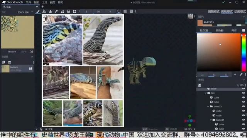Select the Draw Shape tool
Image resolution: width=247 pixels, height=138 pixels.
tap(63, 11)
